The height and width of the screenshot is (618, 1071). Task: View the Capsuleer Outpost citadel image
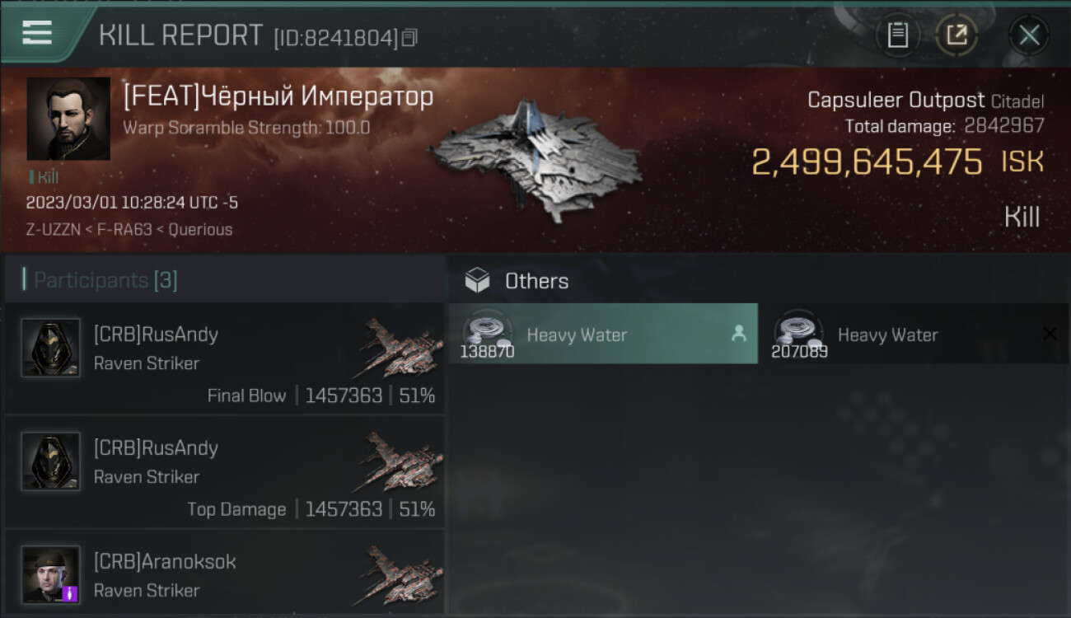(x=535, y=161)
